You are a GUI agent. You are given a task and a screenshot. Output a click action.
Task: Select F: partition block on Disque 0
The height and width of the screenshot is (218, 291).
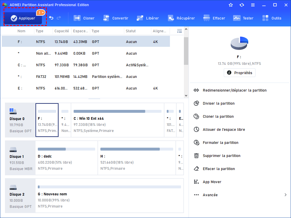click(x=47, y=120)
